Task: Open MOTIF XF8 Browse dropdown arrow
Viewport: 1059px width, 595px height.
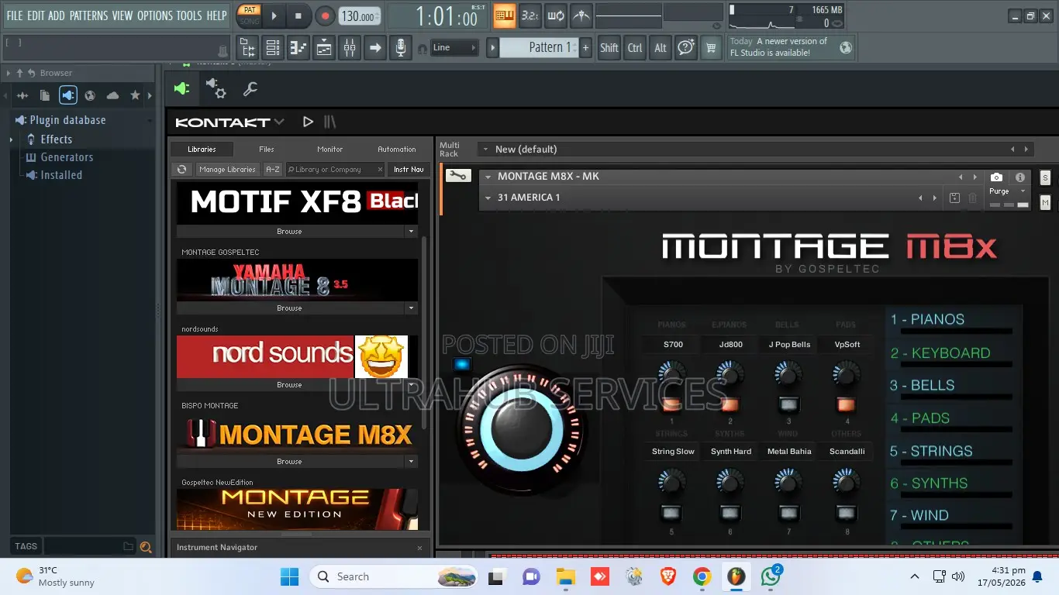Action: [412, 232]
